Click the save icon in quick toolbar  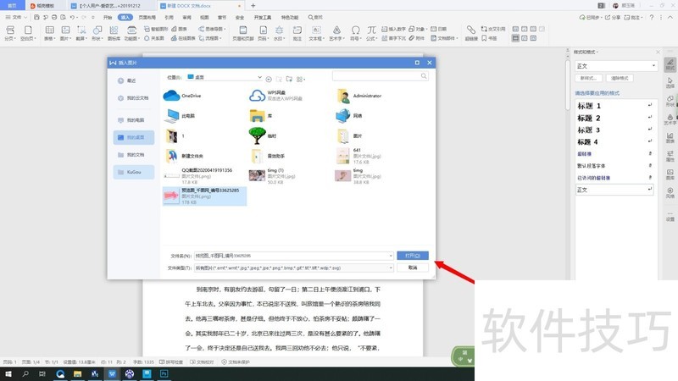coord(36,17)
